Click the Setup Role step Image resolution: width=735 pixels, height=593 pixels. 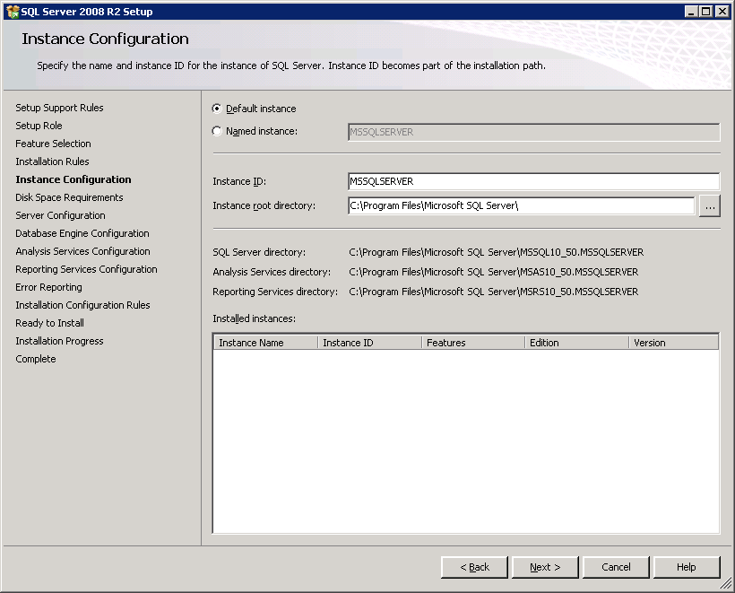pyautogui.click(x=39, y=126)
